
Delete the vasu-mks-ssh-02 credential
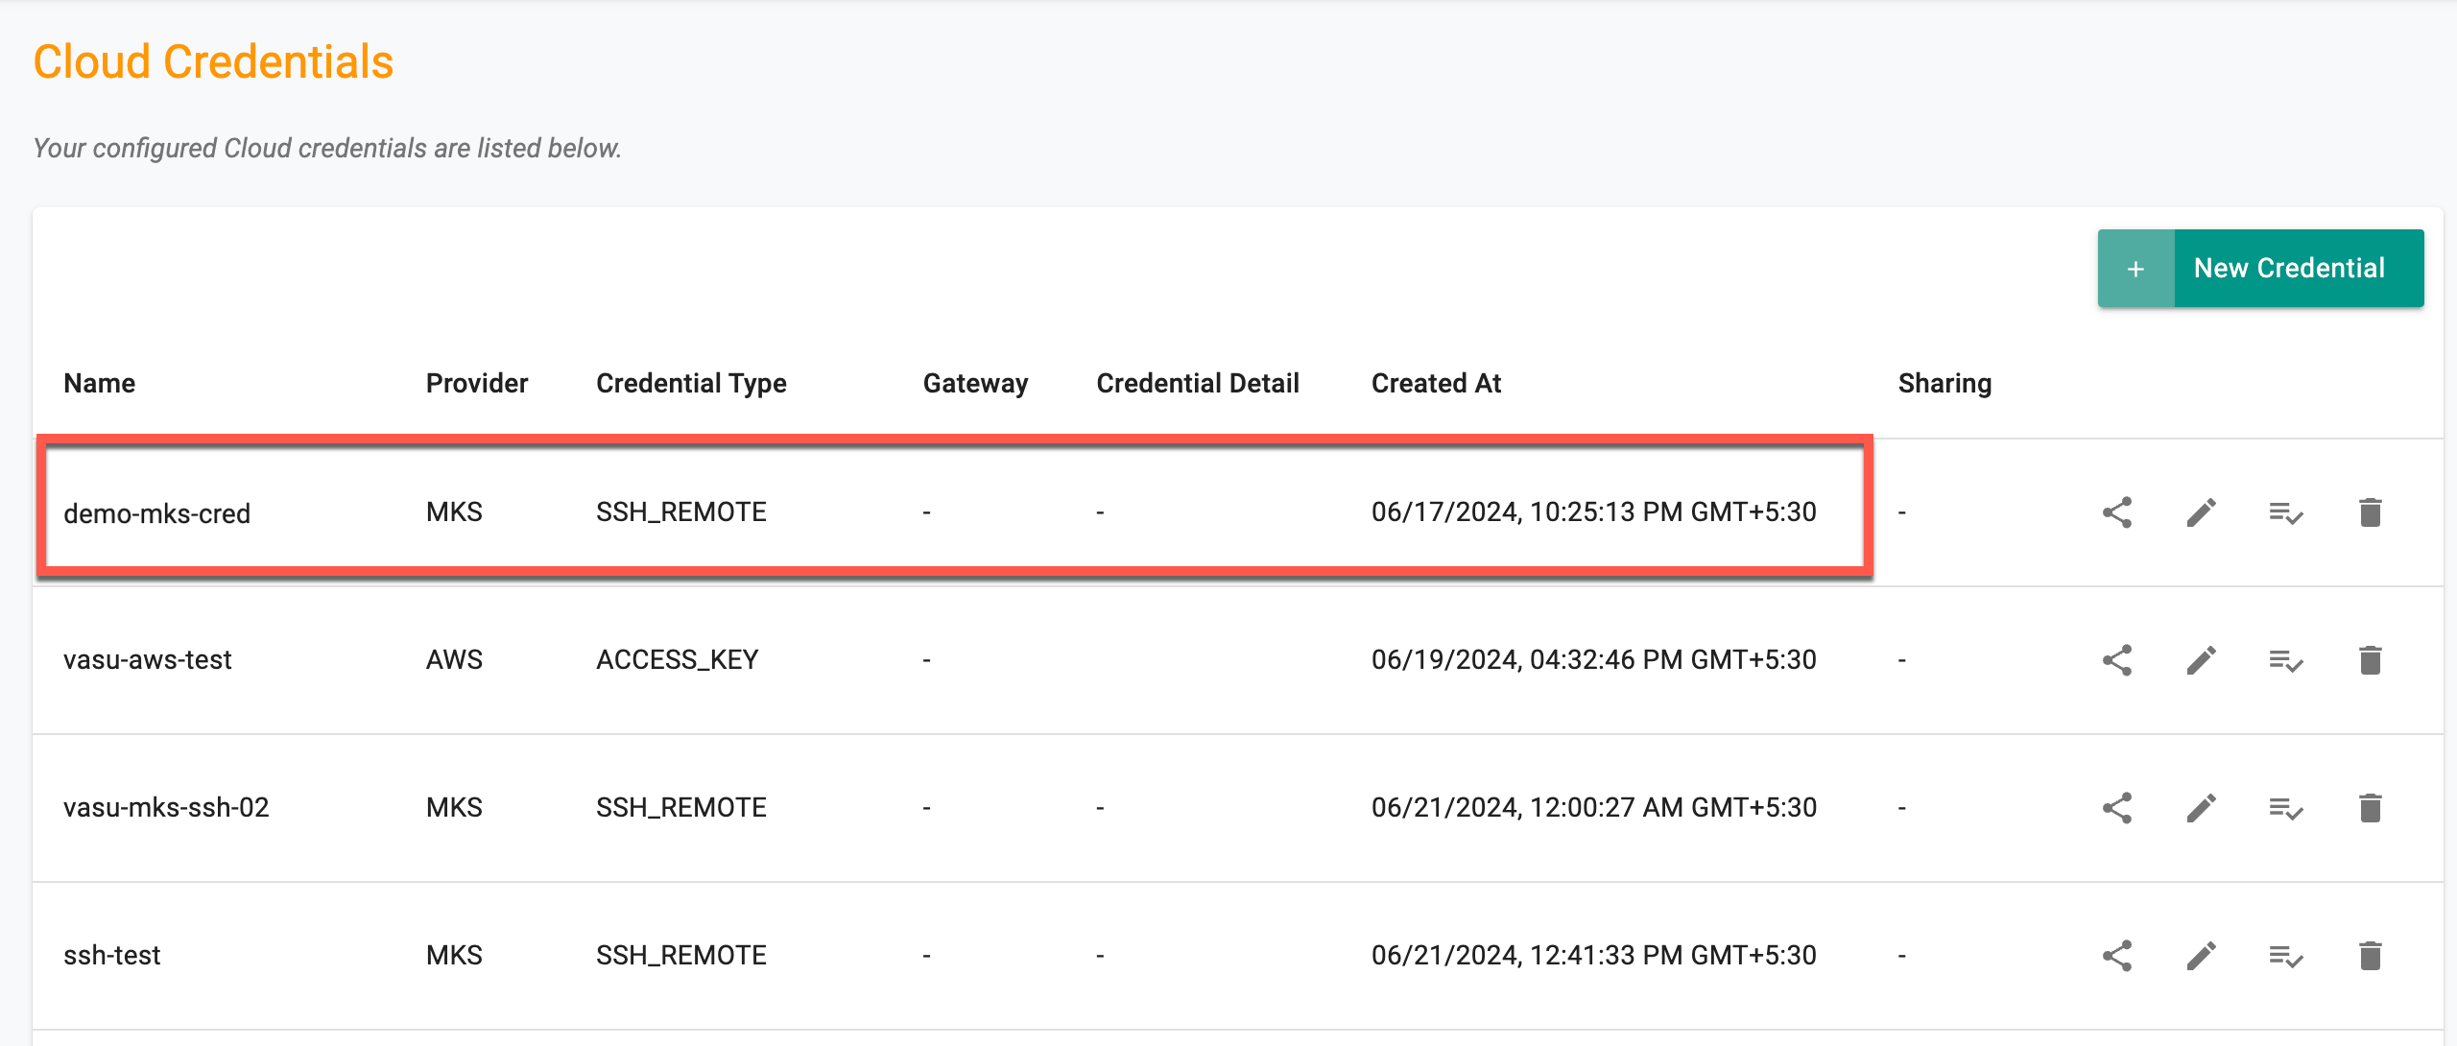pyautogui.click(x=2371, y=808)
